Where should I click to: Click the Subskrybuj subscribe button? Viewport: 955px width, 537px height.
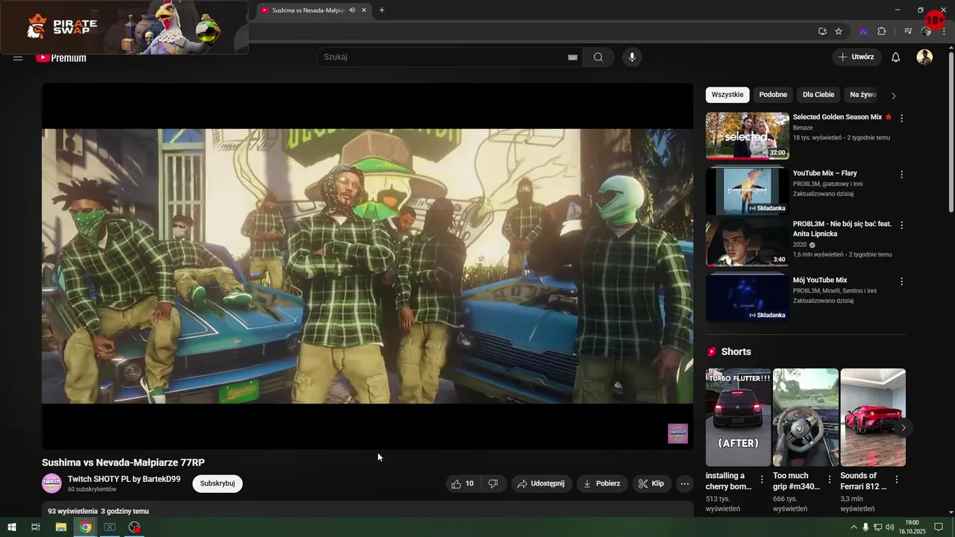click(x=217, y=483)
